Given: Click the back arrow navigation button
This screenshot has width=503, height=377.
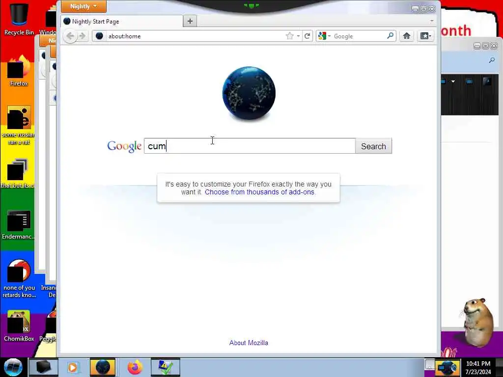Looking at the screenshot, I should point(70,36).
